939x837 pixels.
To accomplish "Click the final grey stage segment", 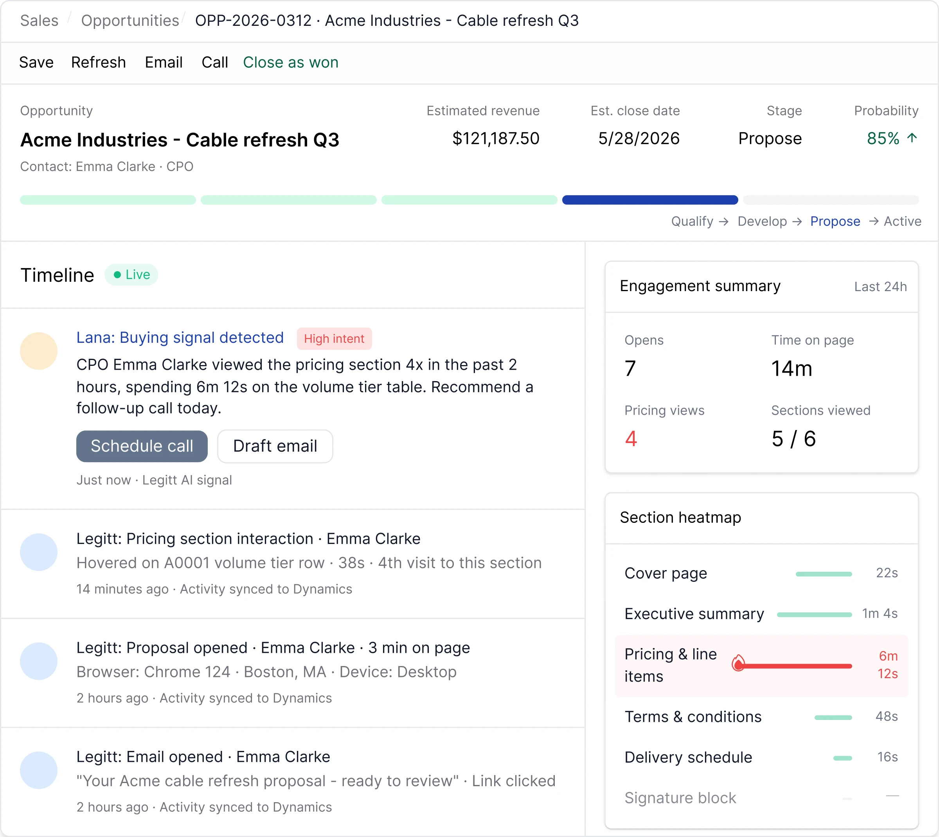I will [831, 200].
